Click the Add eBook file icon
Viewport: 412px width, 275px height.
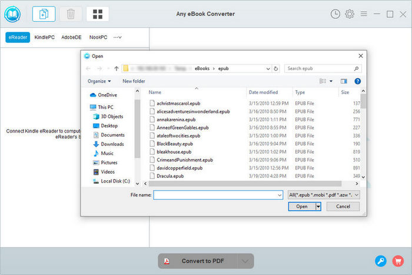click(x=43, y=14)
